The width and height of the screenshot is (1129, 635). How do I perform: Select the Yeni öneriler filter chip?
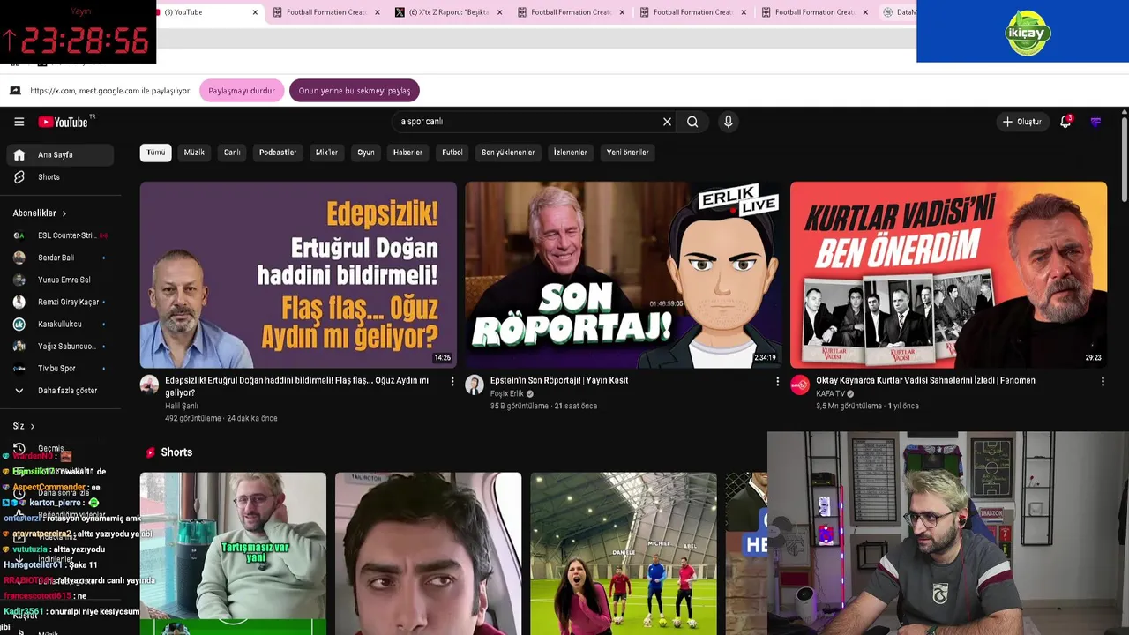pyautogui.click(x=627, y=153)
